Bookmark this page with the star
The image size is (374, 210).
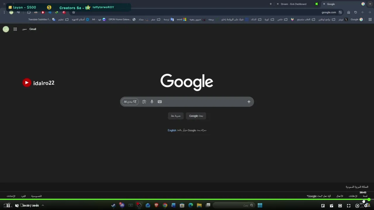pyautogui.click(x=74, y=12)
